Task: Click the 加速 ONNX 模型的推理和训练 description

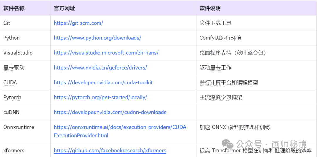Action: click(x=235, y=127)
